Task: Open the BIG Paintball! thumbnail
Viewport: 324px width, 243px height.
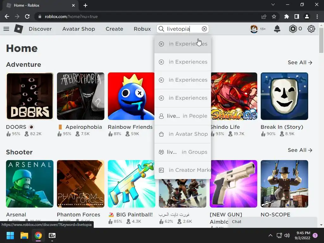Action: pos(131,184)
